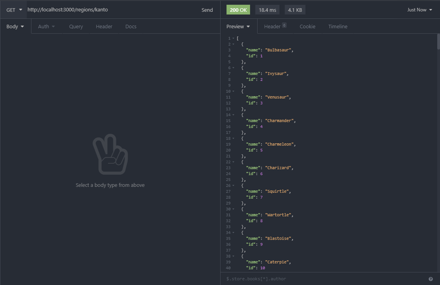The image size is (440, 285).
Task: Click the 4.1 KB response size badge
Action: point(295,9)
